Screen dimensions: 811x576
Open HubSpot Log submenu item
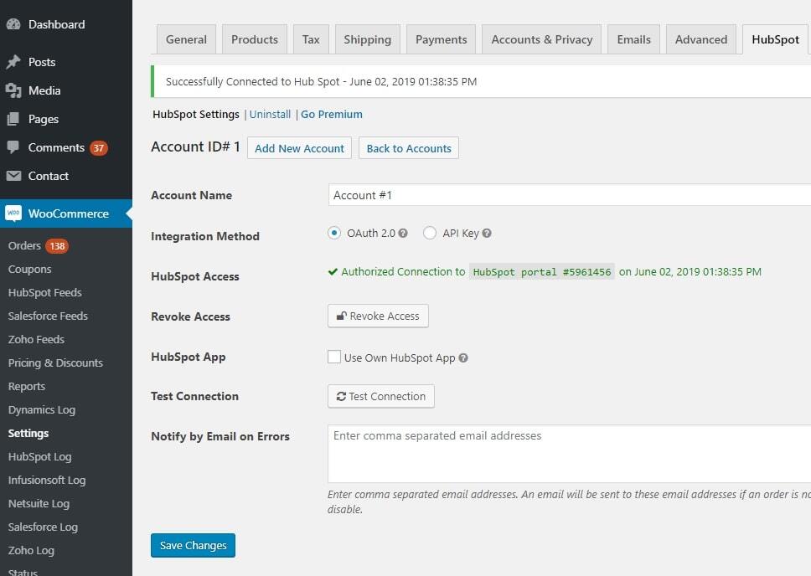pos(40,456)
